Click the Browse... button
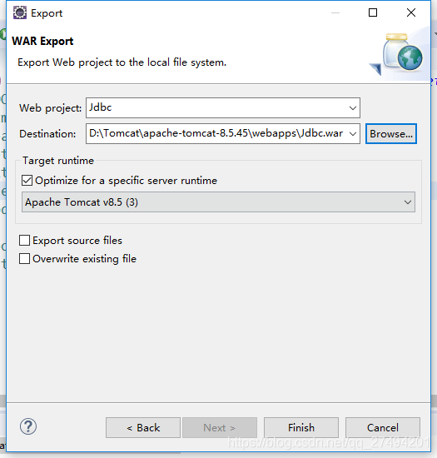The width and height of the screenshot is (437, 458). click(x=391, y=134)
